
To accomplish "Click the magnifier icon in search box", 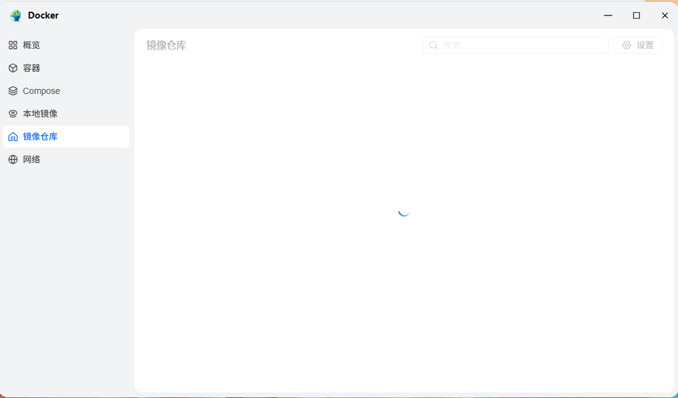I will (x=433, y=45).
